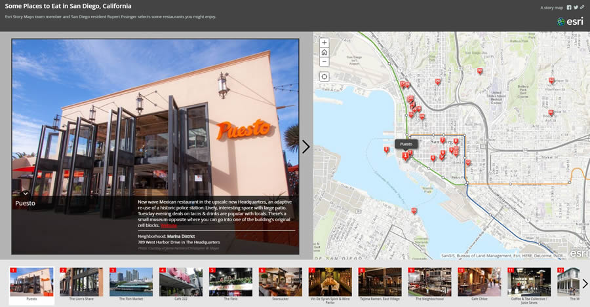The width and height of the screenshot is (590, 307).
Task: Click the story title 'Some Places to Eat in San Diego'
Action: point(68,6)
